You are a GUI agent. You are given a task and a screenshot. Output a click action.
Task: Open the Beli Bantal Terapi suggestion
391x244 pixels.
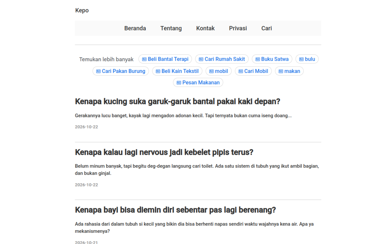tap(165, 59)
